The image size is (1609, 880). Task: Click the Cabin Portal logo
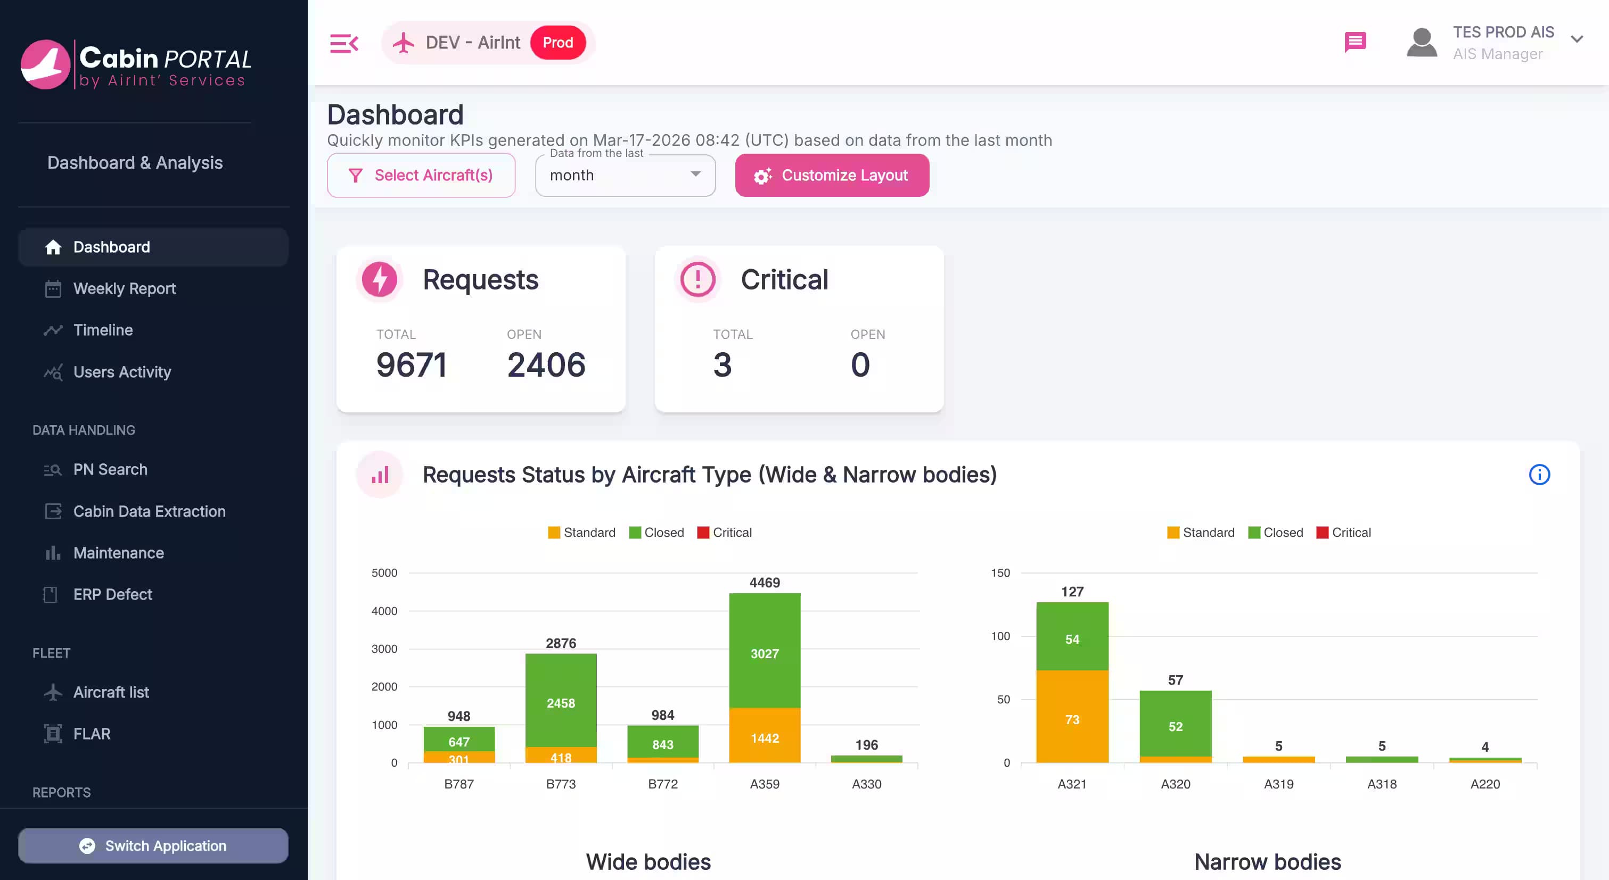pyautogui.click(x=136, y=64)
